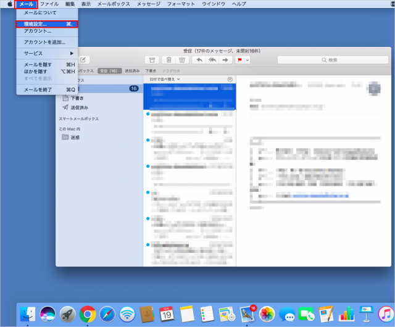Expand the サービス submenu

[x=46, y=53]
